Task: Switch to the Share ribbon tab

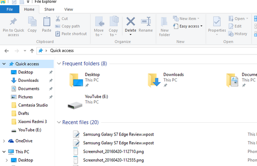Action: tap(49, 9)
